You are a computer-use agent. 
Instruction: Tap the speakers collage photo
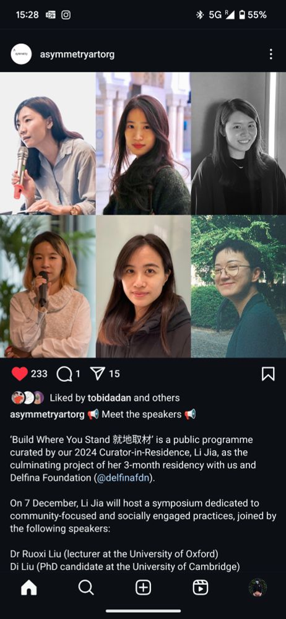click(x=143, y=215)
